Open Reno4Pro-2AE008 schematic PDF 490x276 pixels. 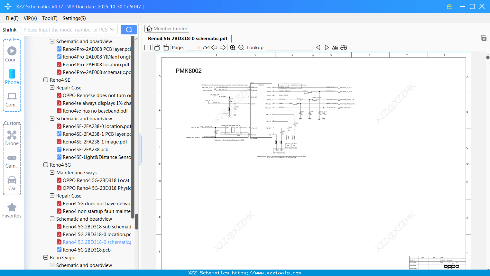[94, 72]
